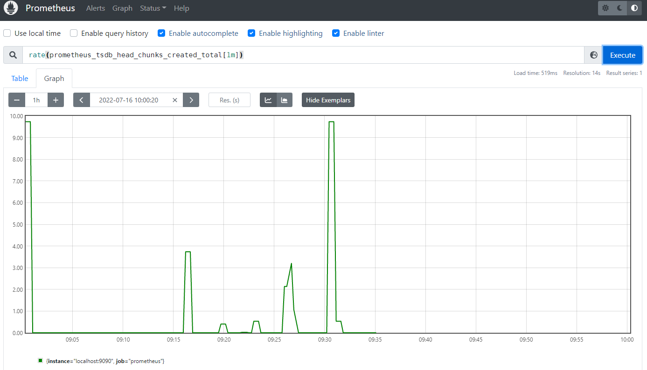Image resolution: width=647 pixels, height=370 pixels.
Task: Open the Alerts page
Action: pyautogui.click(x=96, y=8)
